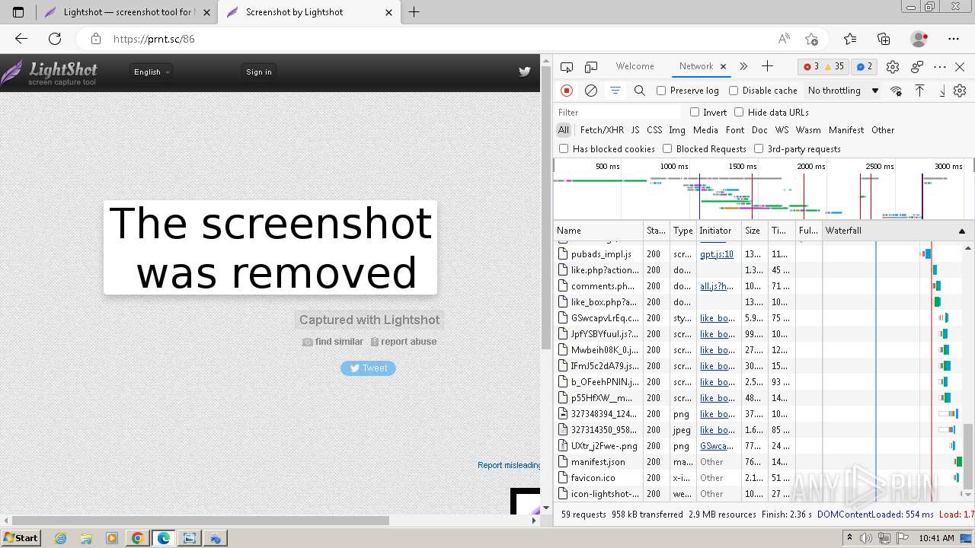The height and width of the screenshot is (548, 975).
Task: Open English language dropdown
Action: tap(152, 72)
